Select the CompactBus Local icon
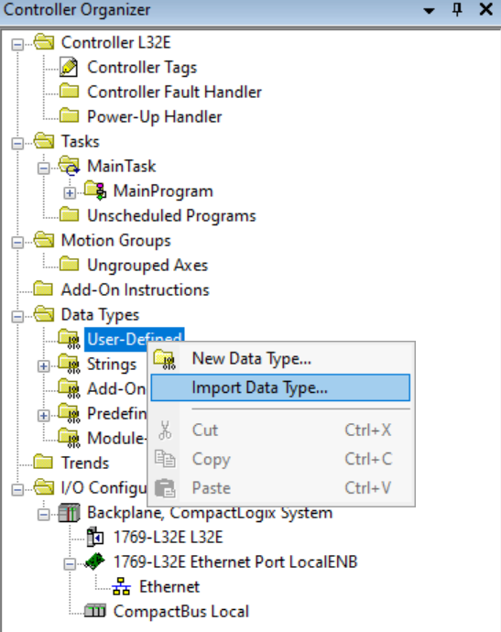This screenshot has width=501, height=632. pyautogui.click(x=95, y=611)
